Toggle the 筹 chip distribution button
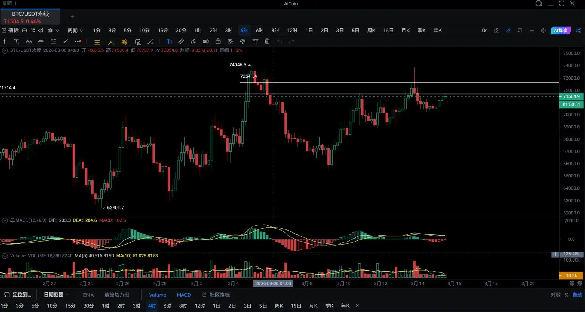The height and width of the screenshot is (312, 585). (x=124, y=42)
